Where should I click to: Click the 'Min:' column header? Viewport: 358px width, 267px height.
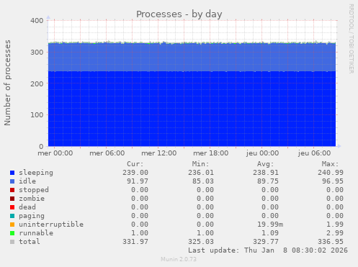click(x=200, y=164)
